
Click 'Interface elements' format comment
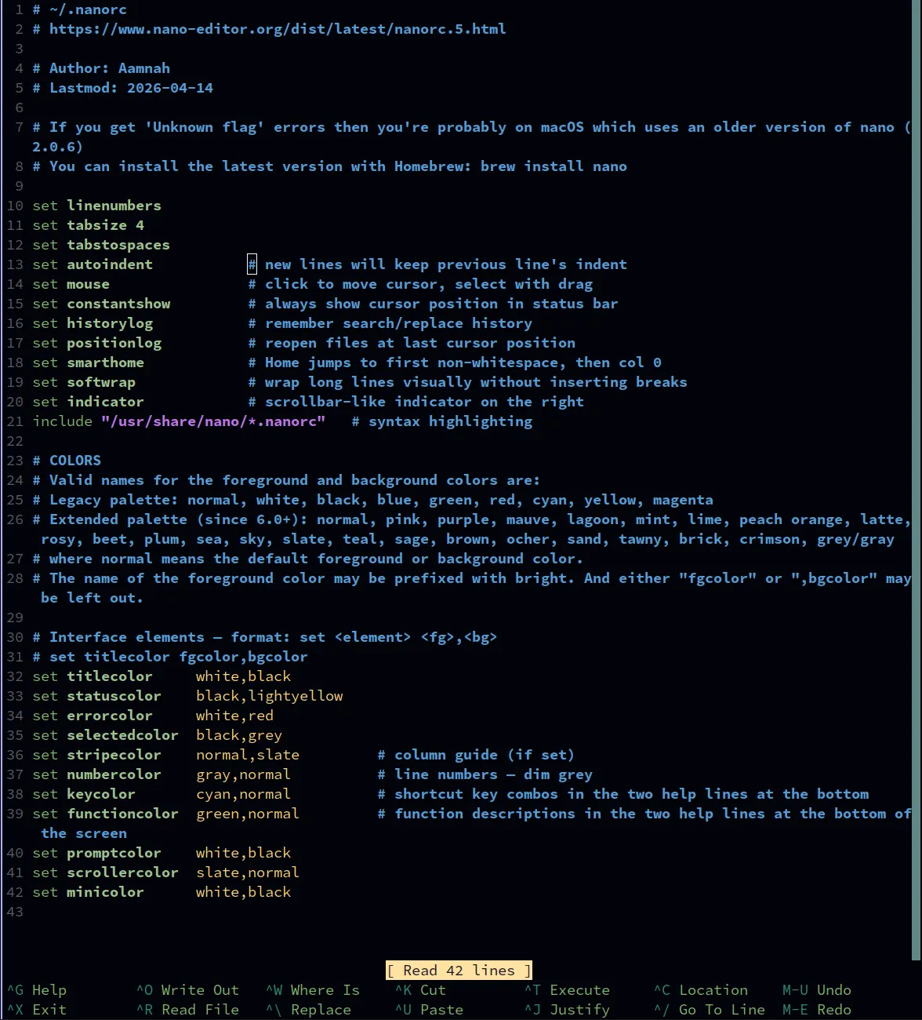point(265,637)
